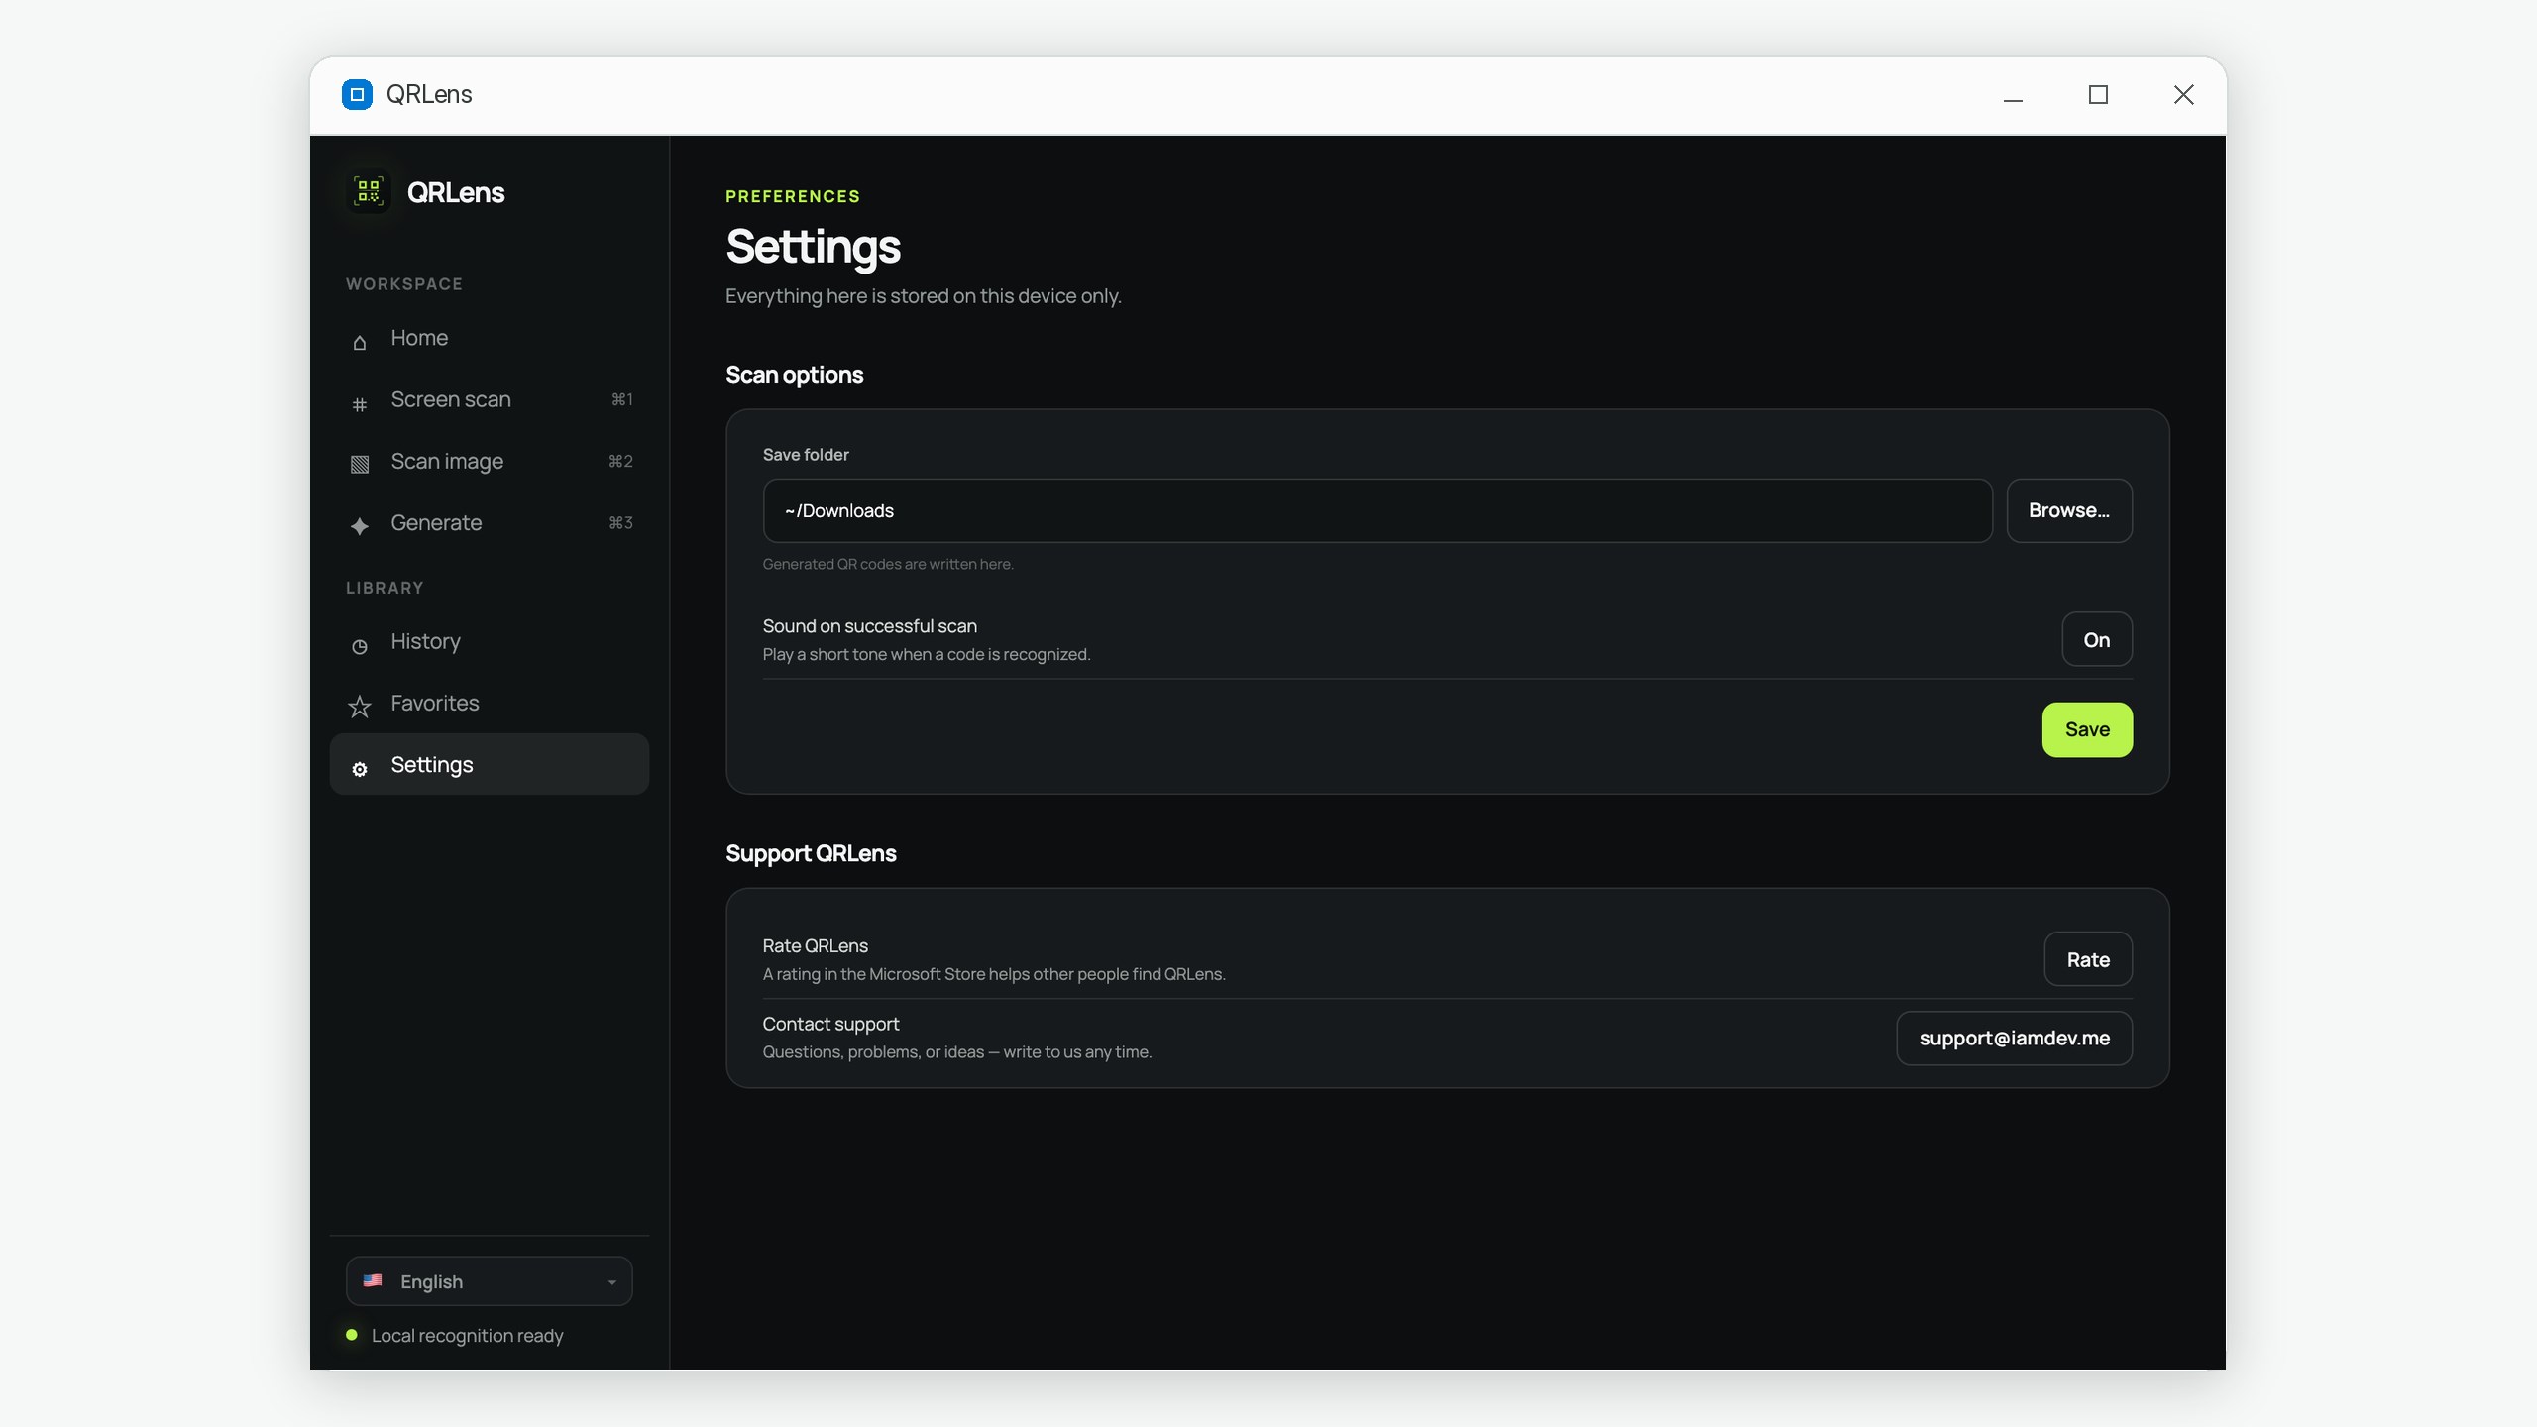Click the ⌘1 shortcut label

click(x=622, y=399)
